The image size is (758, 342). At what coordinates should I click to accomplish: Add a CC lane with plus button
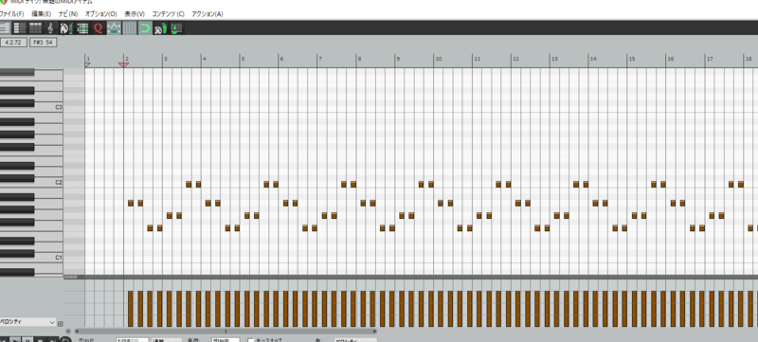61,323
